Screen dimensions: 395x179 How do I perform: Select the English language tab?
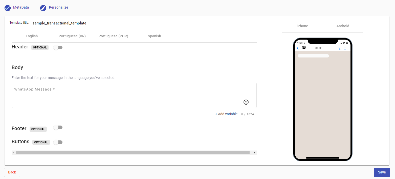point(32,36)
